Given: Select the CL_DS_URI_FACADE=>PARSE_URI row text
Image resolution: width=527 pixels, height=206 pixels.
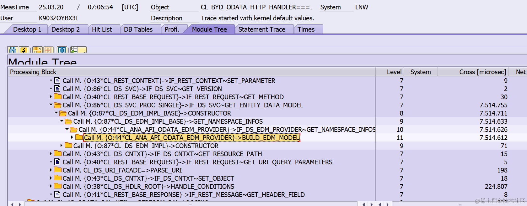Looking at the screenshot, I should pos(122,170).
